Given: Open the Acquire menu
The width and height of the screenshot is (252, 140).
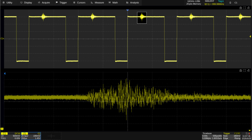Looking at the screenshot, I should pyautogui.click(x=44, y=3).
